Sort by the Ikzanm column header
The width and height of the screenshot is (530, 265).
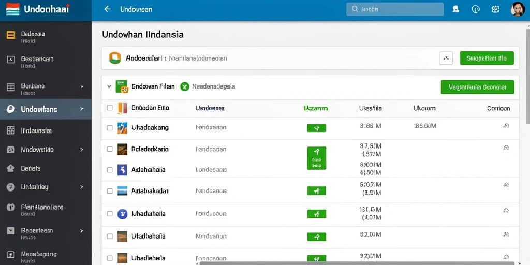pos(316,108)
